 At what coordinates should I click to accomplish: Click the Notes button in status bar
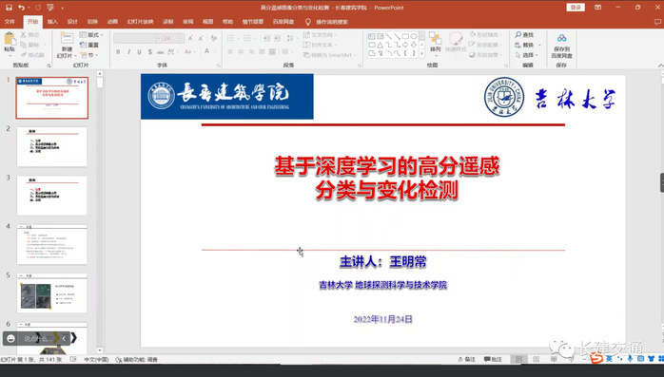point(466,359)
